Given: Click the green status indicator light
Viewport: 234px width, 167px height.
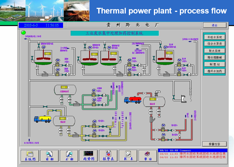Looking at the screenshot, I should click(x=23, y=33).
